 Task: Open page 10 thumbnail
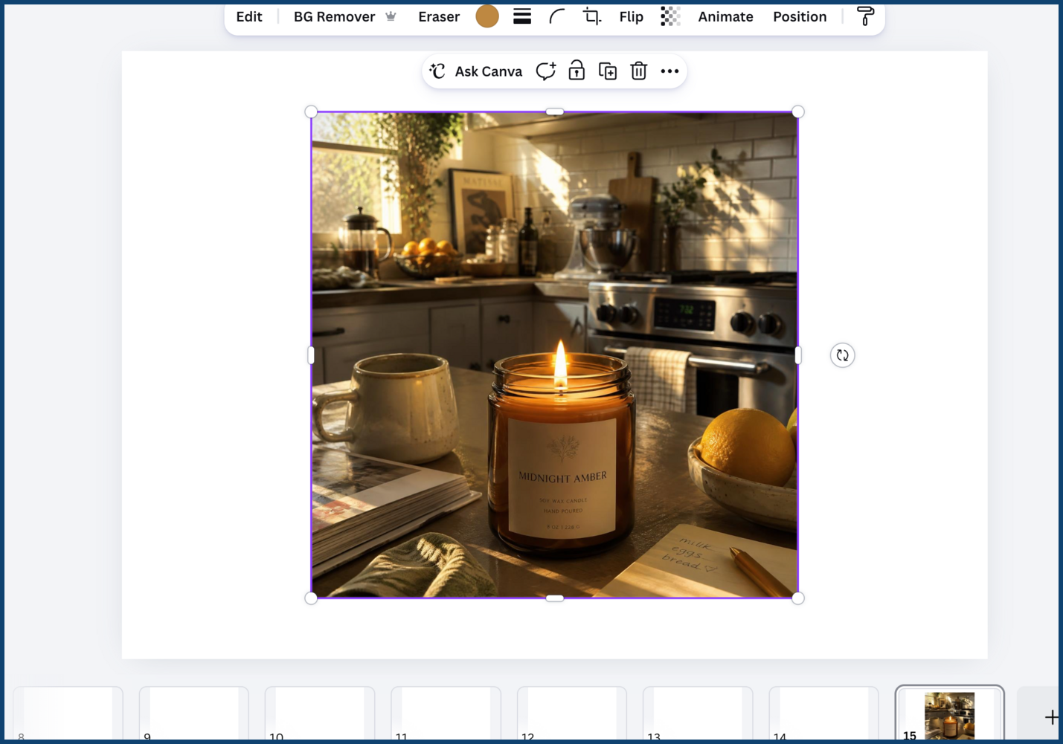coord(320,714)
